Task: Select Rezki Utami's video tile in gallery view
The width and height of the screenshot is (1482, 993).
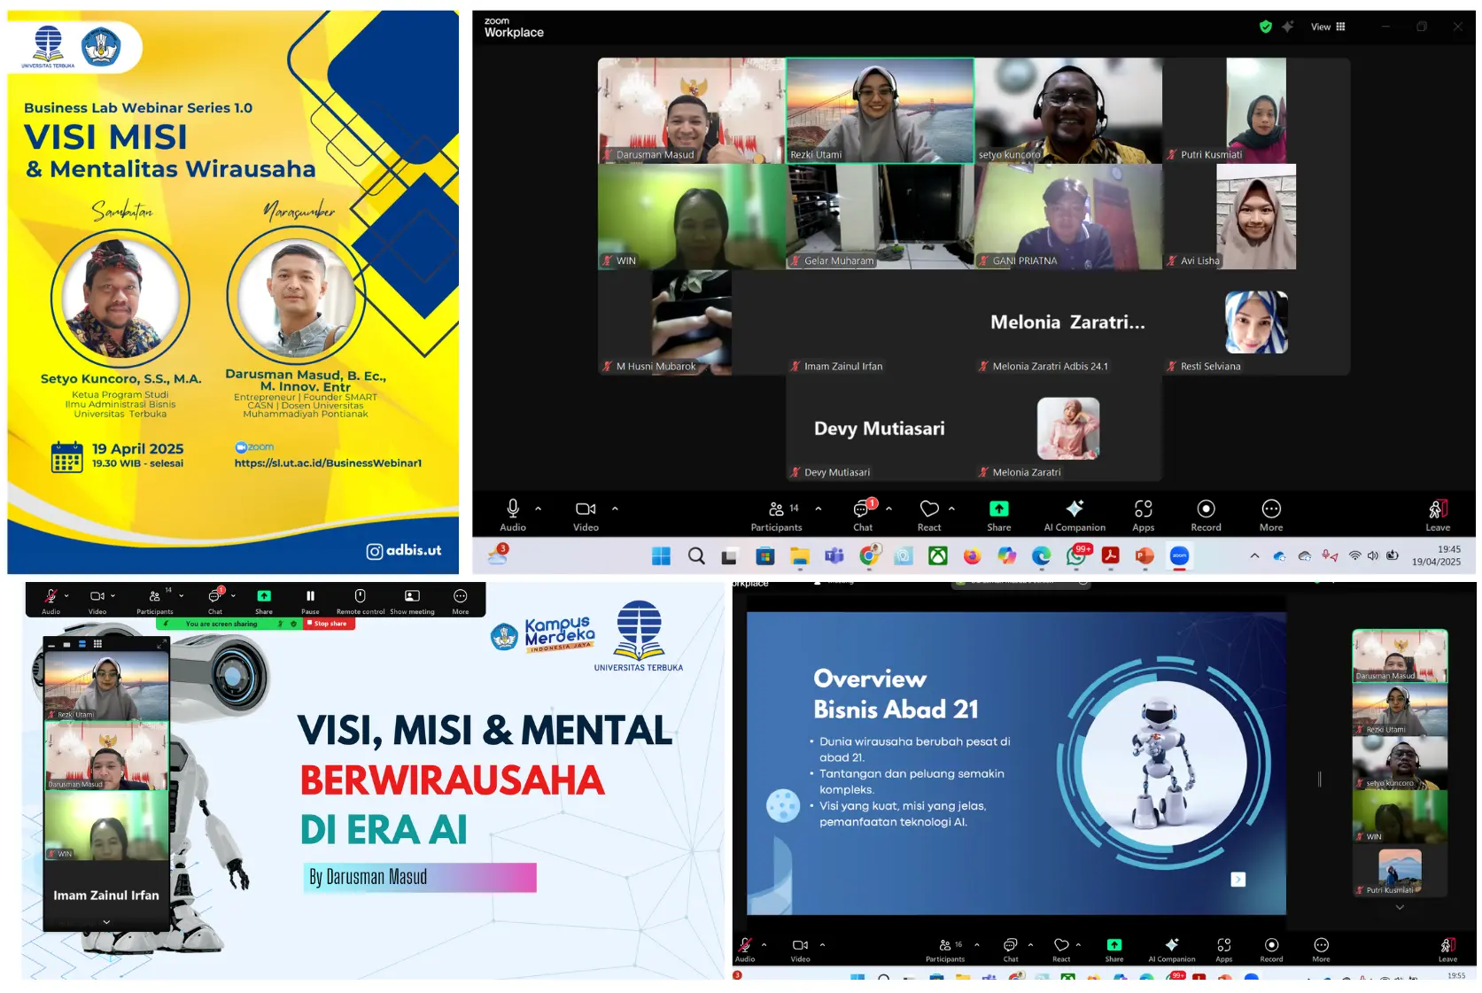Action: [x=880, y=111]
